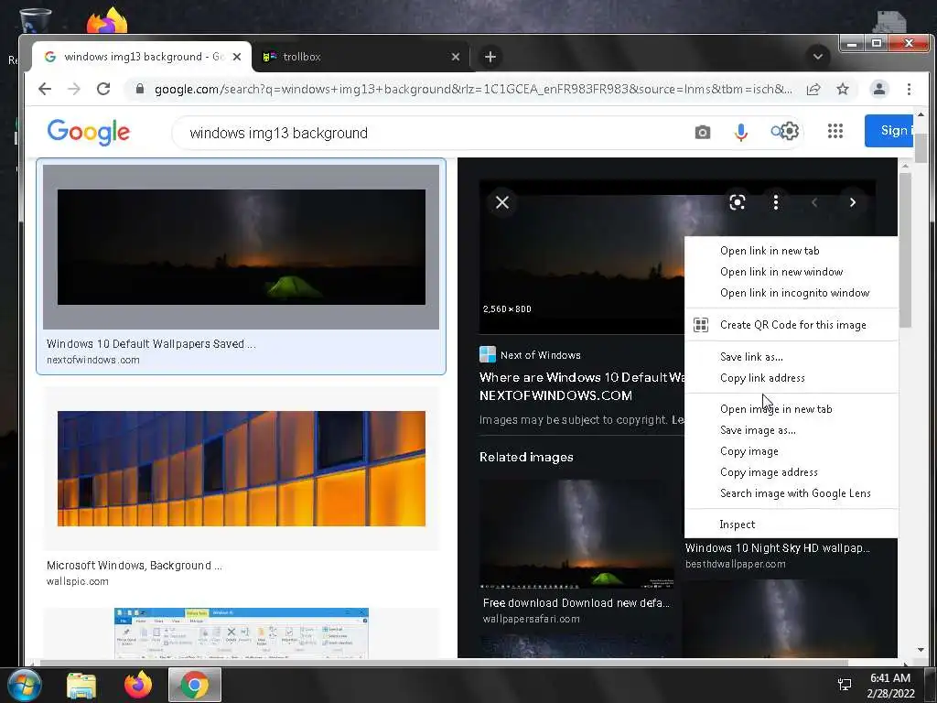Select Create QR Code for this image
This screenshot has height=703, width=937.
[x=792, y=325]
